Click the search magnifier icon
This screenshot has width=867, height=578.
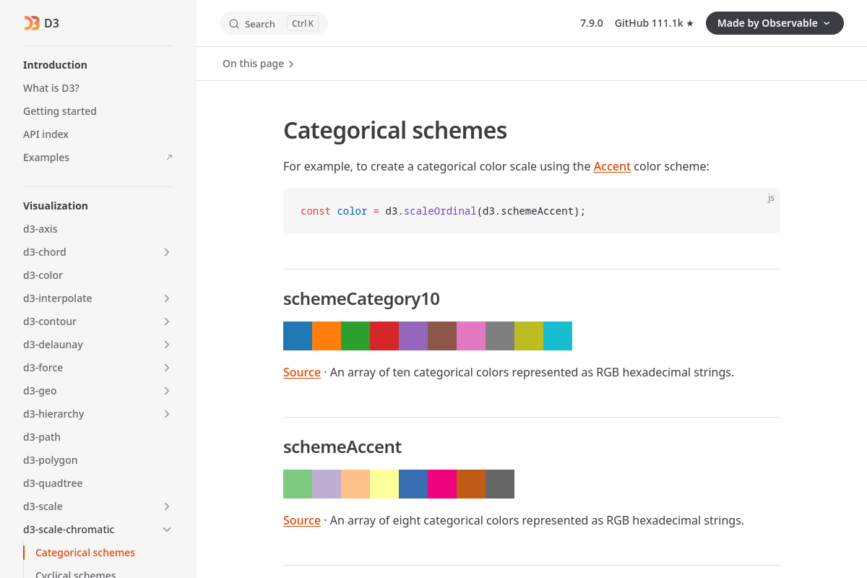point(234,24)
